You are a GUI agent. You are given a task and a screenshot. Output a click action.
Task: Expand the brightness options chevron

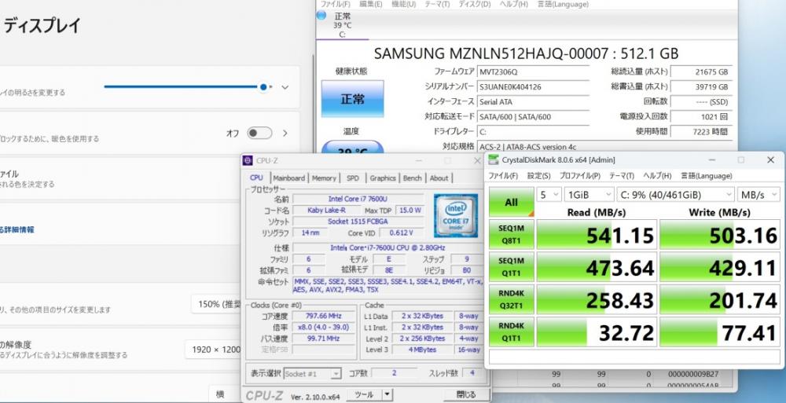coord(285,87)
